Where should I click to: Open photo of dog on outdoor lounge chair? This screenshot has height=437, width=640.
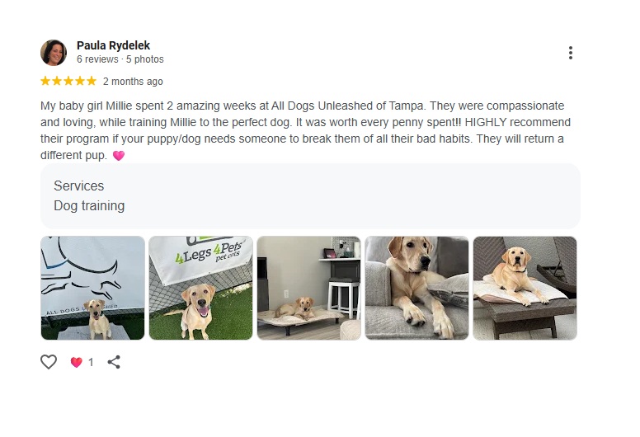tap(525, 288)
